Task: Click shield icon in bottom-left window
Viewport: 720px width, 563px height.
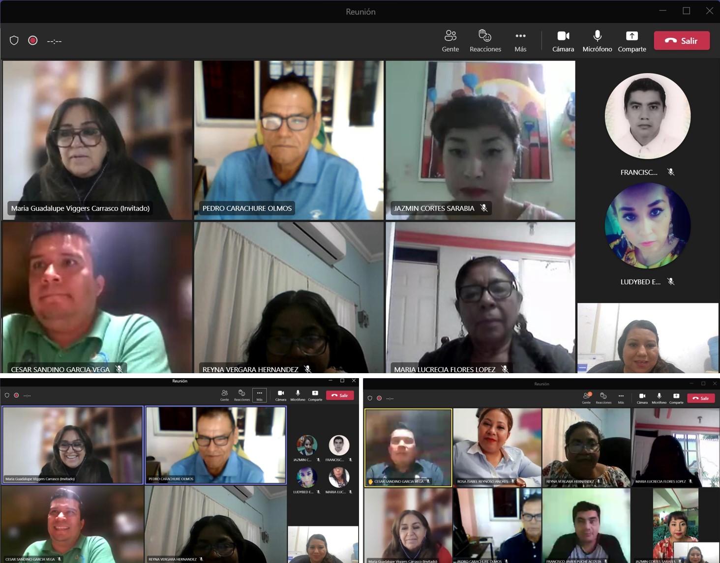Action: click(x=7, y=395)
